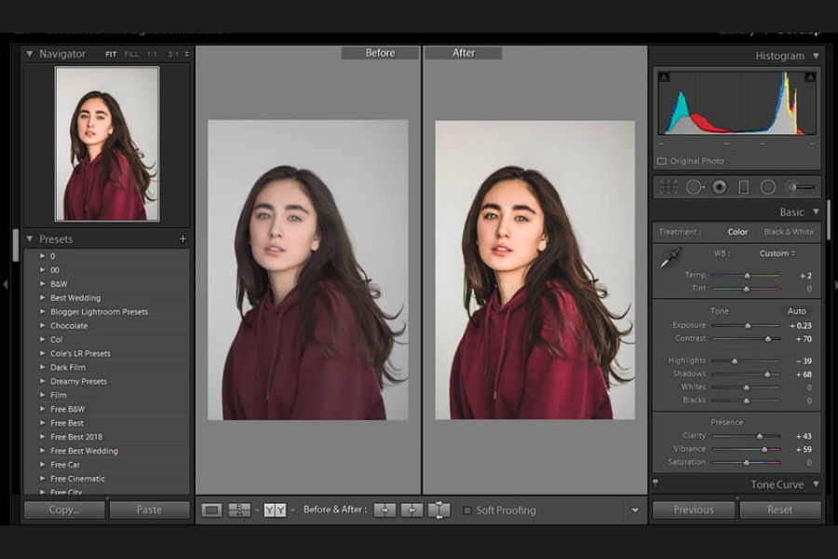Image resolution: width=838 pixels, height=559 pixels.
Task: Click the photo thumbnail in the Navigator
Action: [105, 144]
